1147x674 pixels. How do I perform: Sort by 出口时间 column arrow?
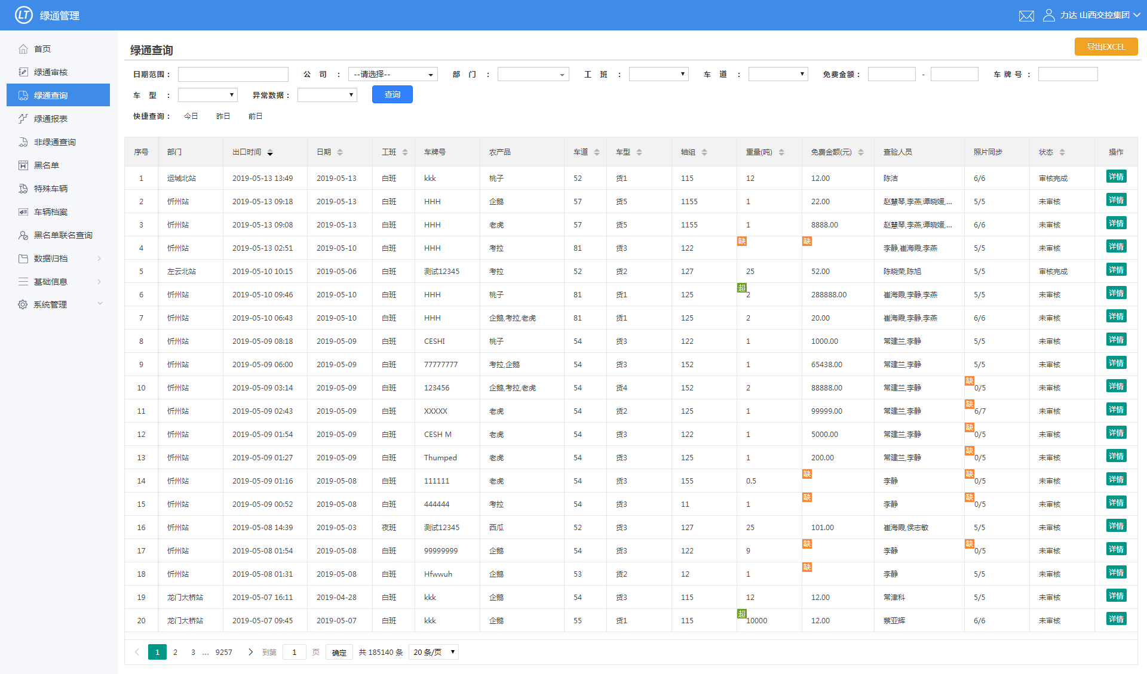tap(270, 153)
